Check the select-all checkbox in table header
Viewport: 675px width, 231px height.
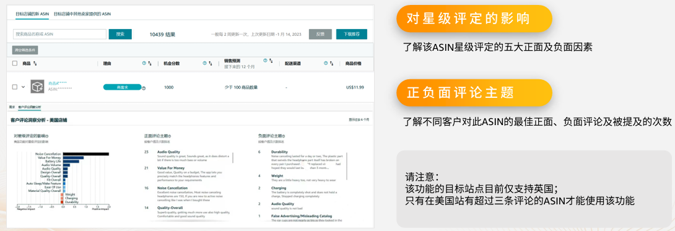pyautogui.click(x=15, y=64)
